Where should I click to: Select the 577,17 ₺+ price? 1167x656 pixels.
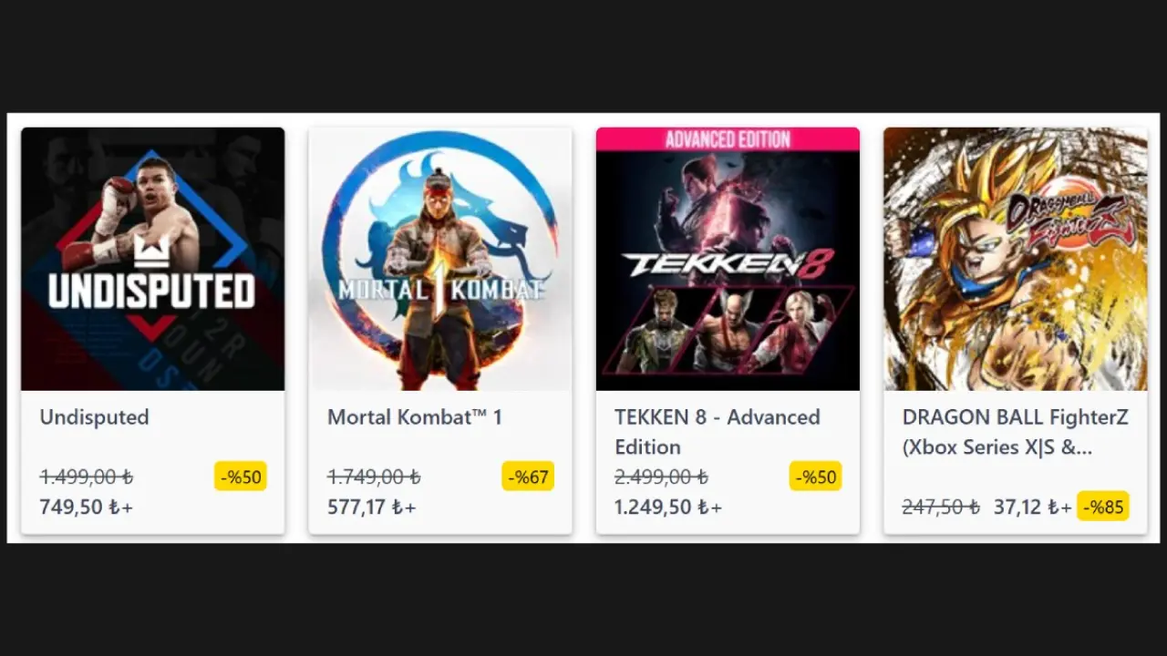pos(372,507)
